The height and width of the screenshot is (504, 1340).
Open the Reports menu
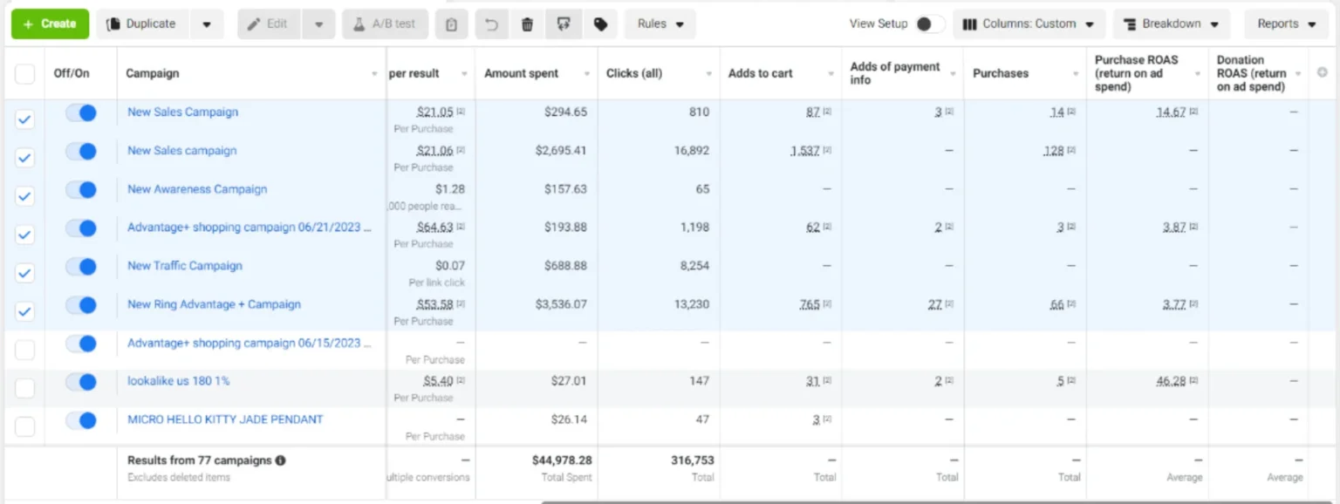click(x=1286, y=24)
